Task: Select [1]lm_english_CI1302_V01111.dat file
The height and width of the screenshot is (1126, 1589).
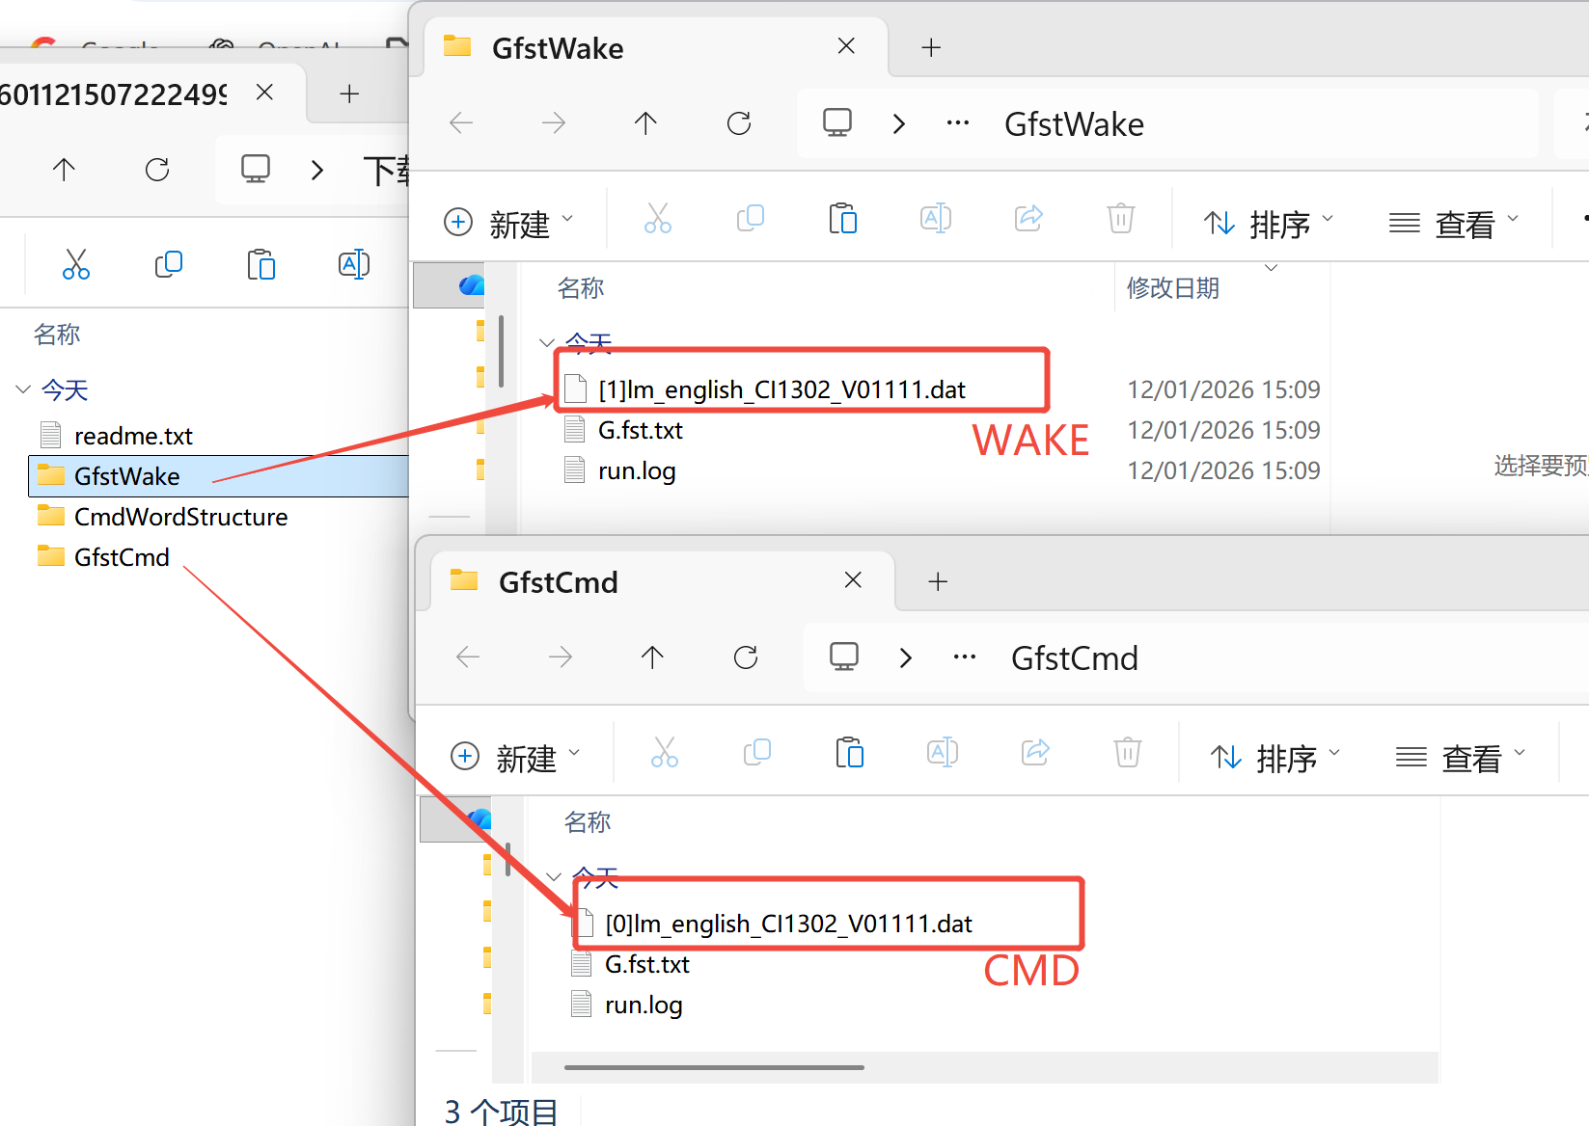Action: pos(781,389)
